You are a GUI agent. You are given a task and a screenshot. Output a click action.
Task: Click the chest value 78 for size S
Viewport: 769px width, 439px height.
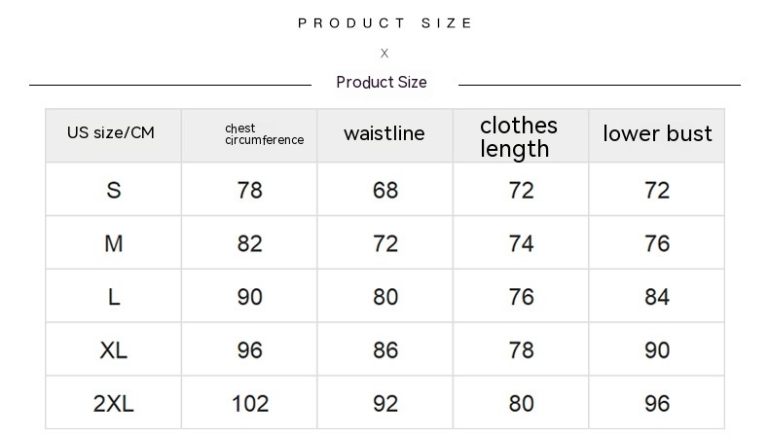click(x=250, y=190)
